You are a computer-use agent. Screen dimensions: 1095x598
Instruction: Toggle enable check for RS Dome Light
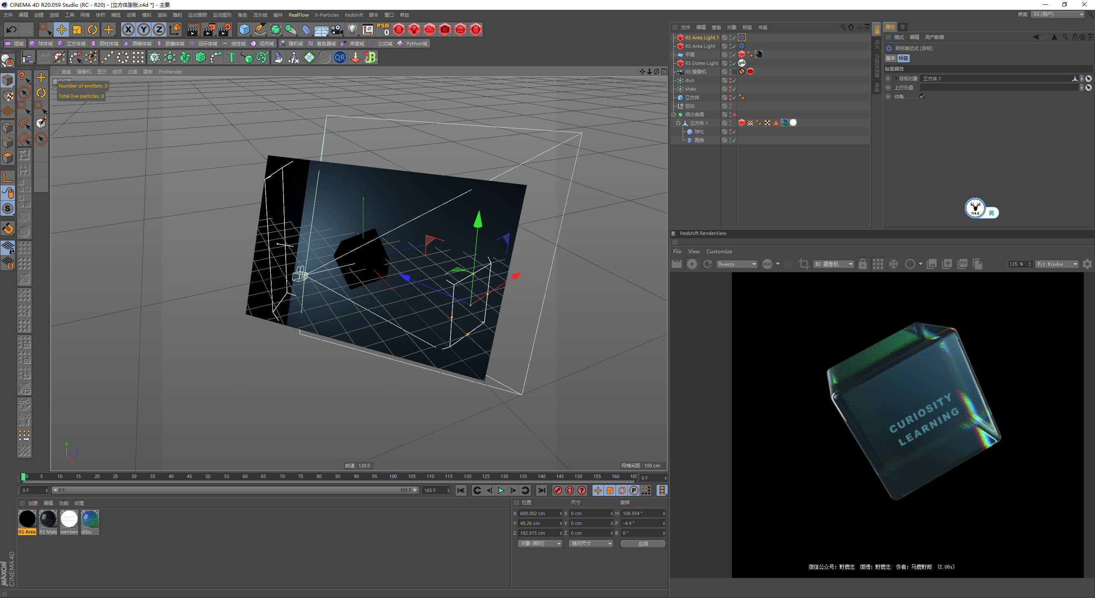point(734,63)
